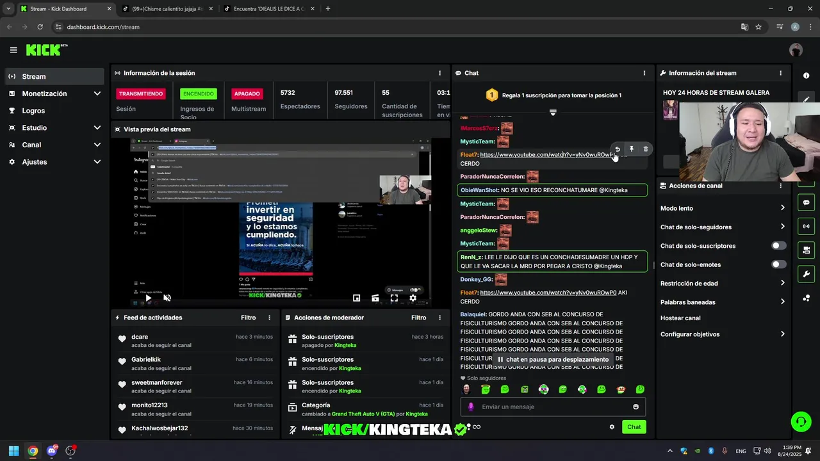
Task: Open Filtro in Feed de actividades
Action: [x=248, y=318]
